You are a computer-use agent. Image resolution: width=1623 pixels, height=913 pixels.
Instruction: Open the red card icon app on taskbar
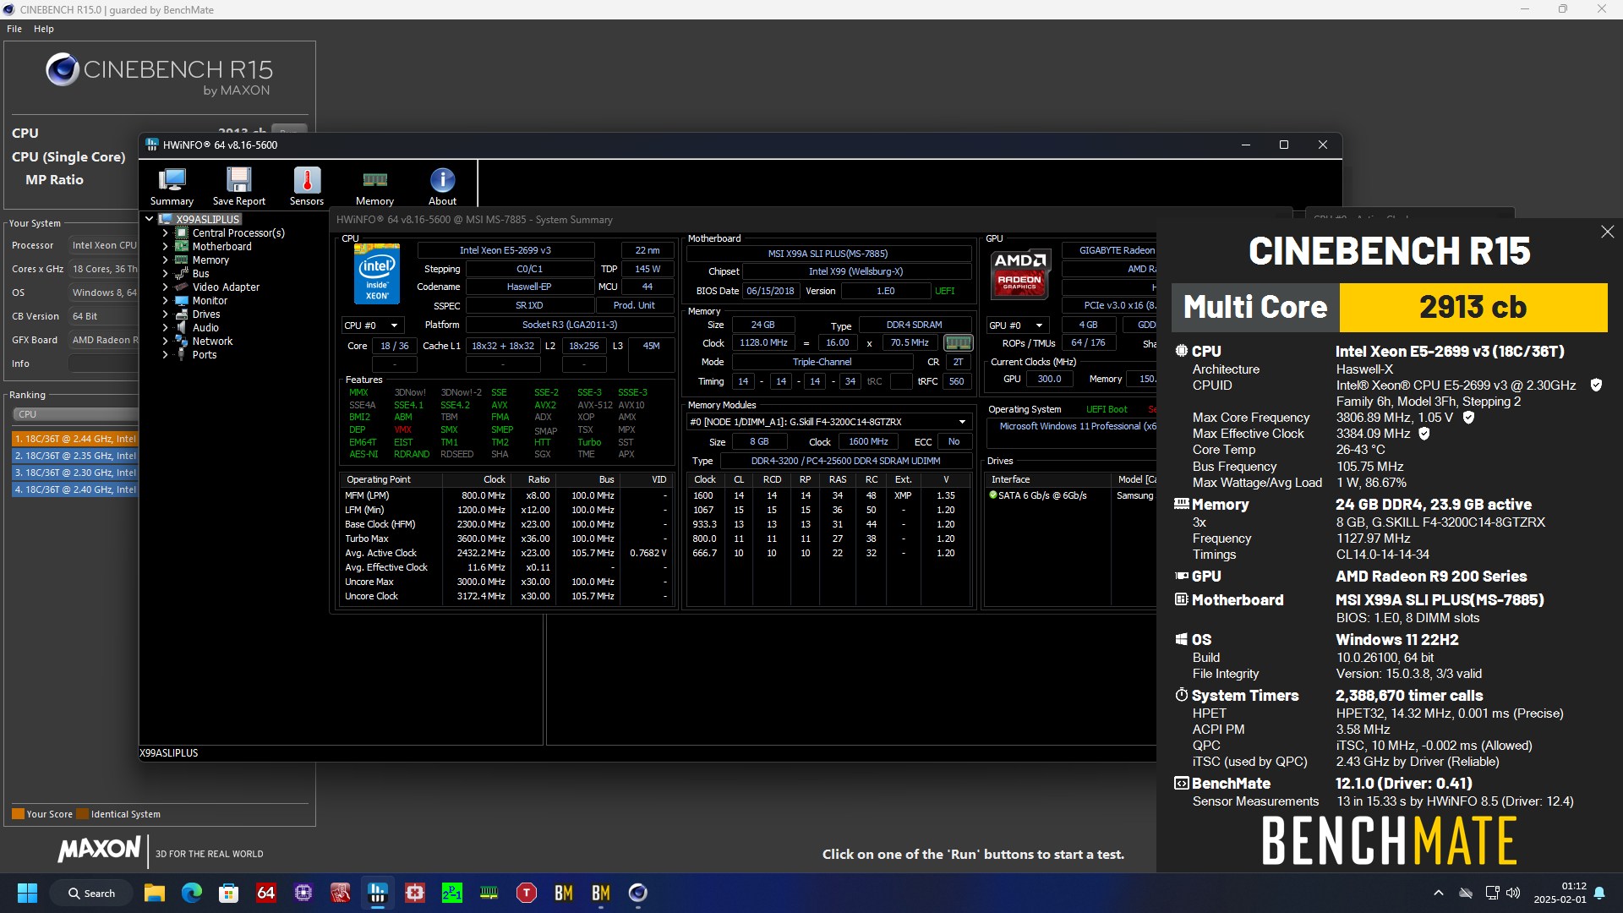(341, 893)
